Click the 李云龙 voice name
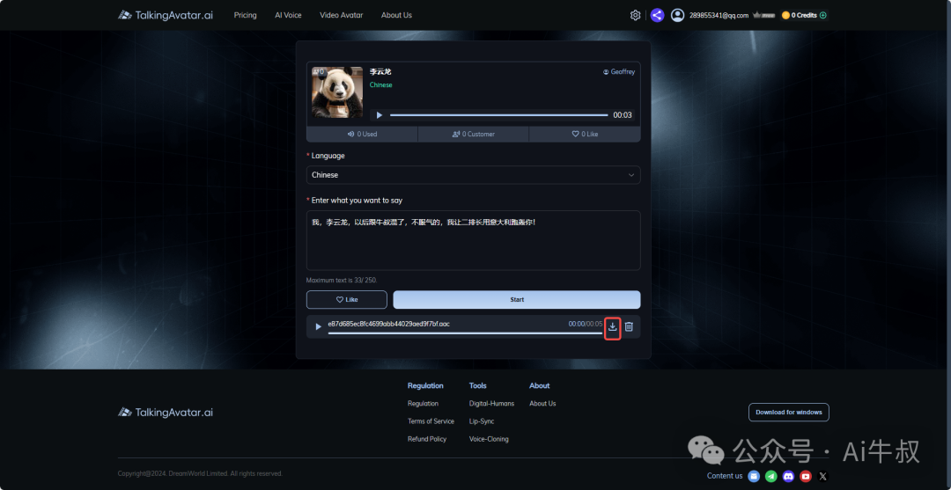The image size is (951, 490). [x=380, y=72]
